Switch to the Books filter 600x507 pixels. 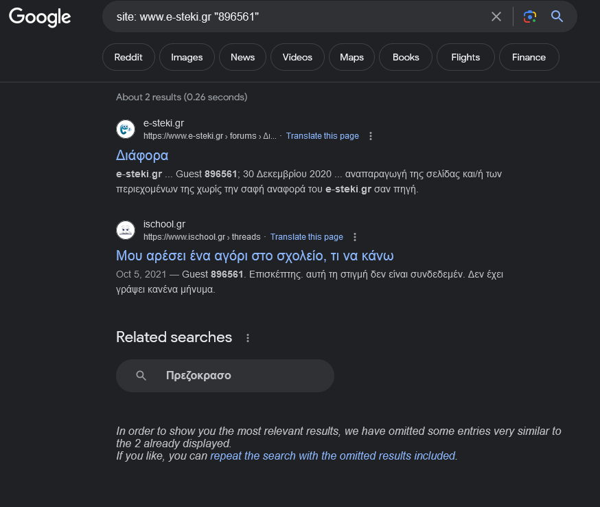click(x=406, y=57)
